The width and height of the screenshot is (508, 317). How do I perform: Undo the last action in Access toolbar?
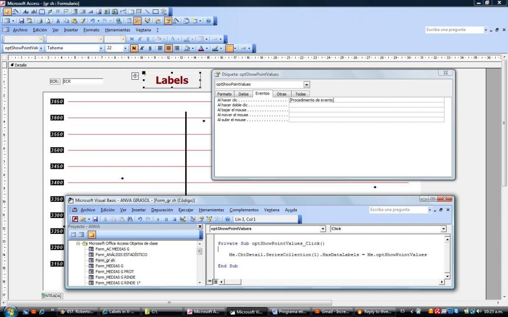93,21
